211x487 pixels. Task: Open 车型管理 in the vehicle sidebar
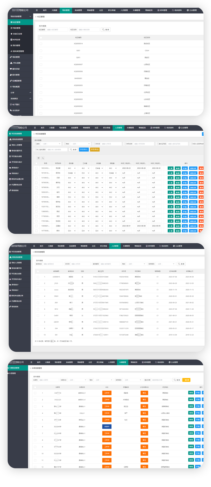(12, 373)
